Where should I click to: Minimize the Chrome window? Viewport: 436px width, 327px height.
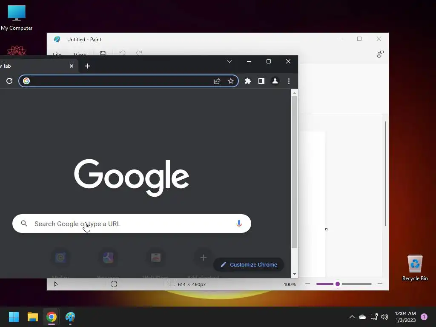tap(249, 61)
